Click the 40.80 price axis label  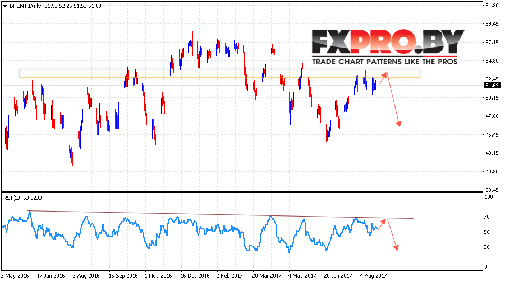tap(492, 172)
